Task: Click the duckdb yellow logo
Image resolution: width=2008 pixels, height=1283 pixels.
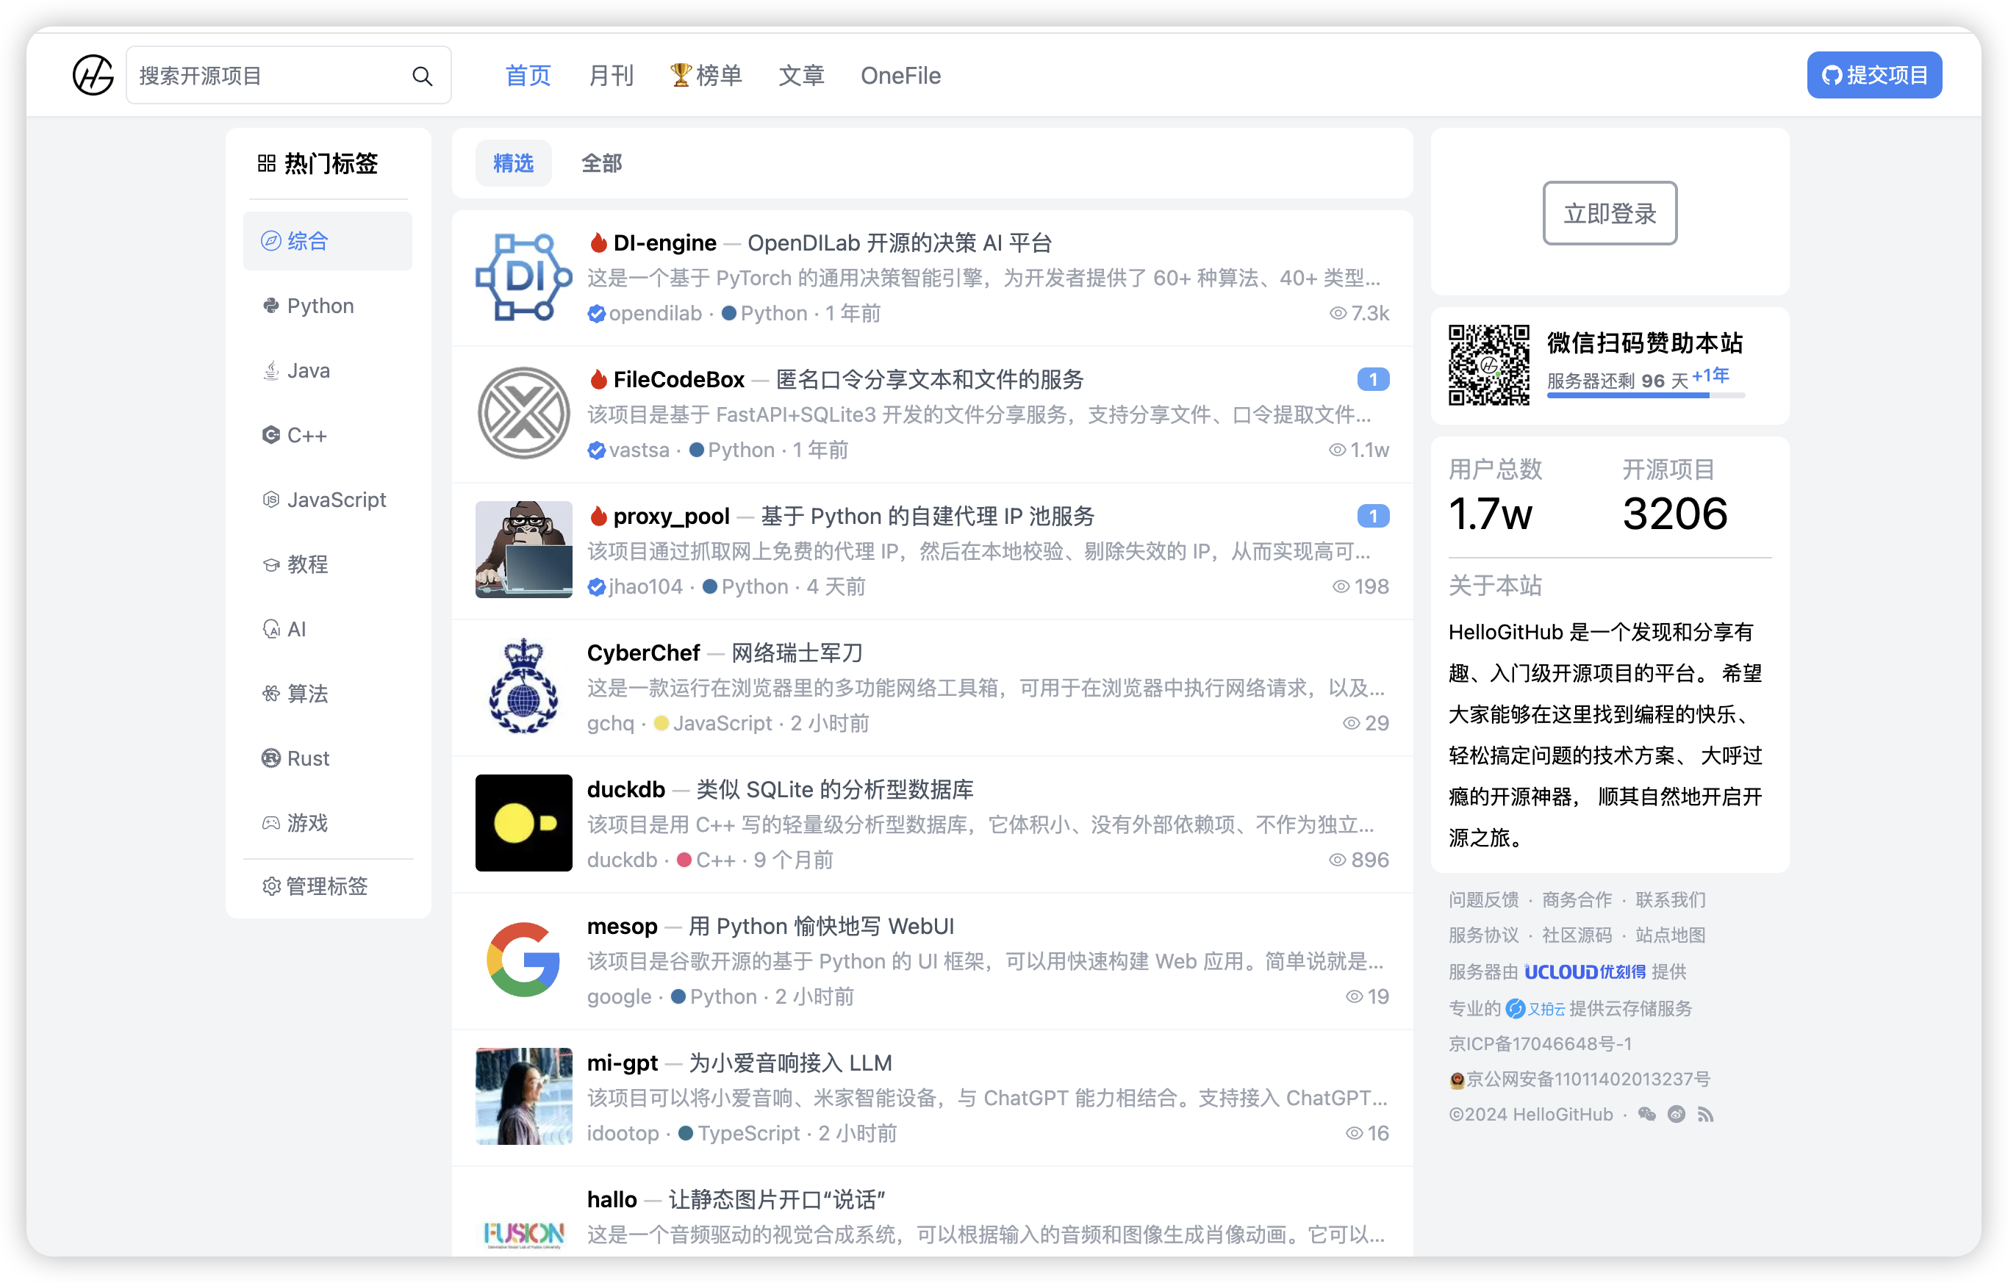Action: [523, 824]
